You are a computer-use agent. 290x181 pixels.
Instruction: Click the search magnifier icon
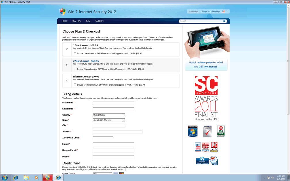(224, 21)
